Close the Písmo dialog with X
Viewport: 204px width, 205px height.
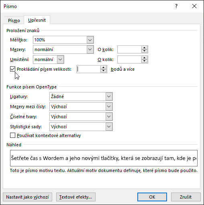click(194, 6)
